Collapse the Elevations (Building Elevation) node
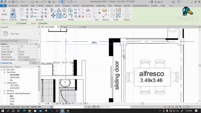 (4, 94)
